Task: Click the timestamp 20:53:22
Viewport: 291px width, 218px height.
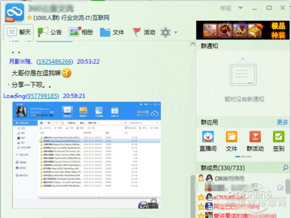Action: click(x=88, y=62)
